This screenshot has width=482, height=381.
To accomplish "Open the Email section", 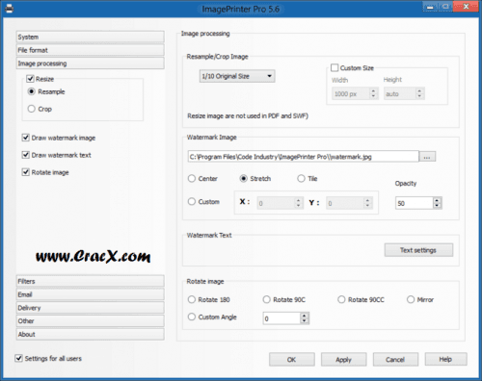I will [91, 294].
